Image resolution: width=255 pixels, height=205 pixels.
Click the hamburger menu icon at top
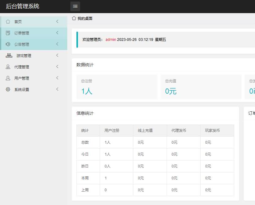75,6
